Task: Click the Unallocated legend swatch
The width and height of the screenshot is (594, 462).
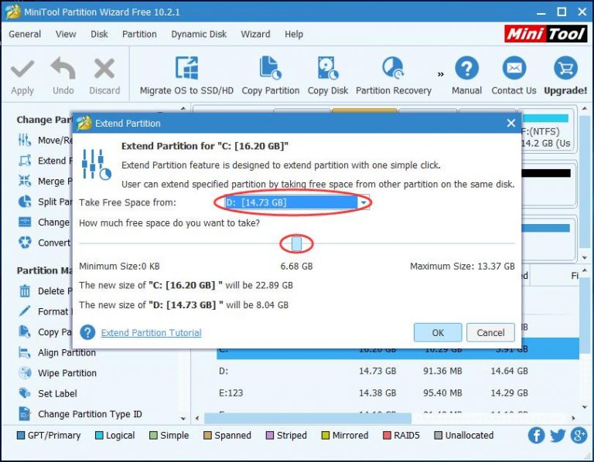Action: tap(439, 436)
